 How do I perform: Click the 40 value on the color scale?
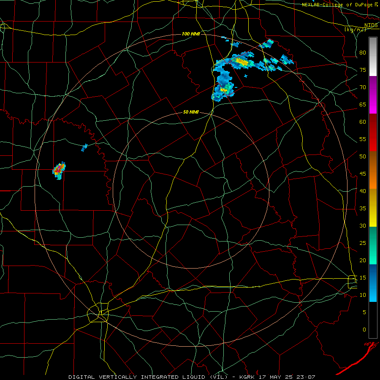coord(363,191)
